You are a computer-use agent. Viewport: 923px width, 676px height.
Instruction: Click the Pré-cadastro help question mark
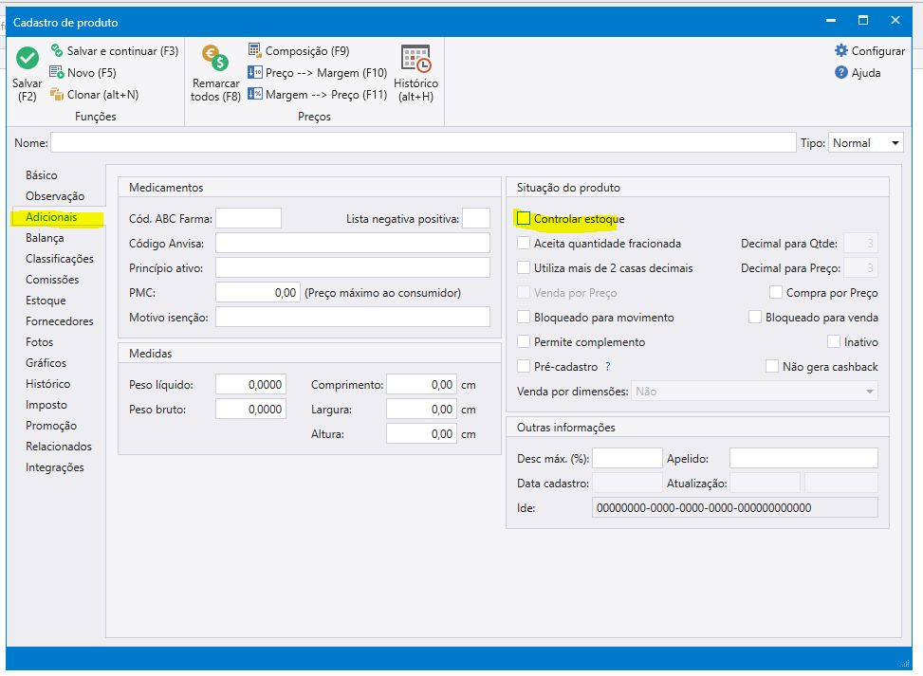click(607, 367)
